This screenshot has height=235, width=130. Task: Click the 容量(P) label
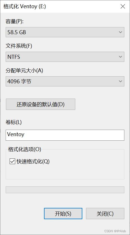coord(15,21)
